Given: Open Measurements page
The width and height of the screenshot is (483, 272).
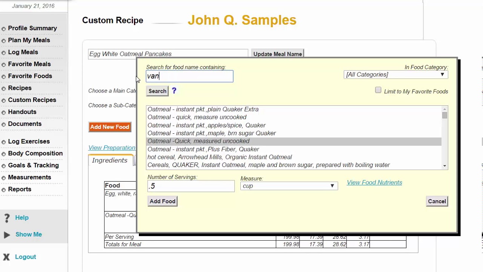Looking at the screenshot, I should 29,177.
